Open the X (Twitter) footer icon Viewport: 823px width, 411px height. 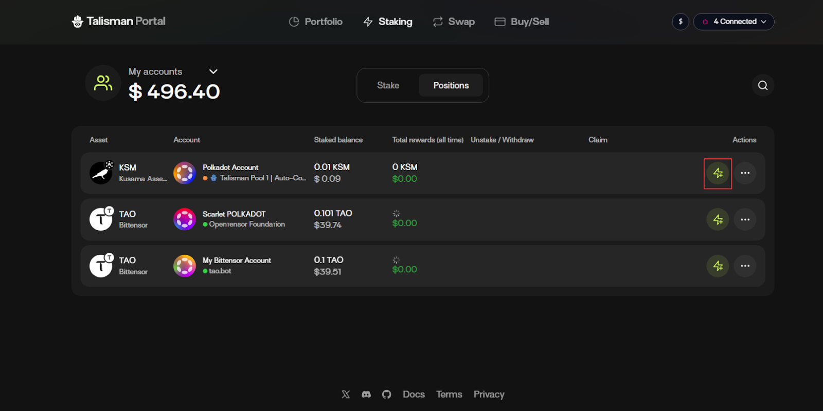coord(346,394)
